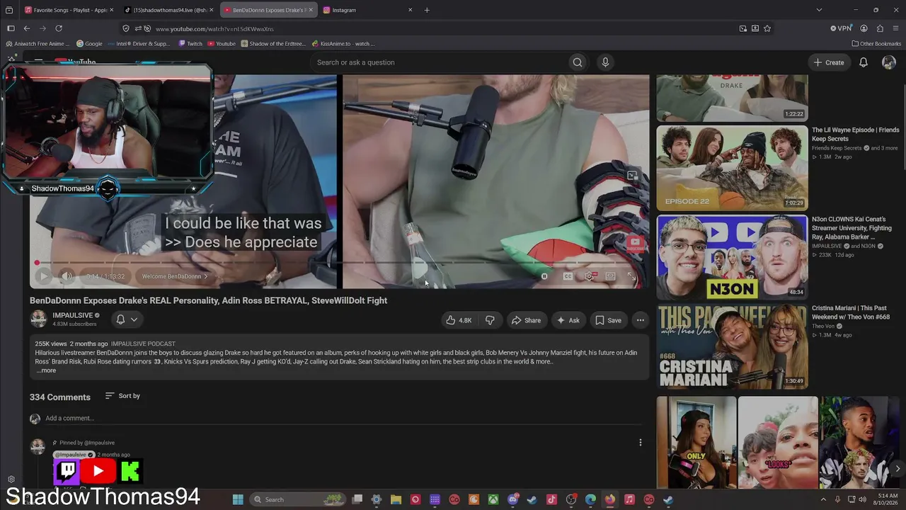Open The Lil Wayne Episode video thumbnail

[x=732, y=168]
